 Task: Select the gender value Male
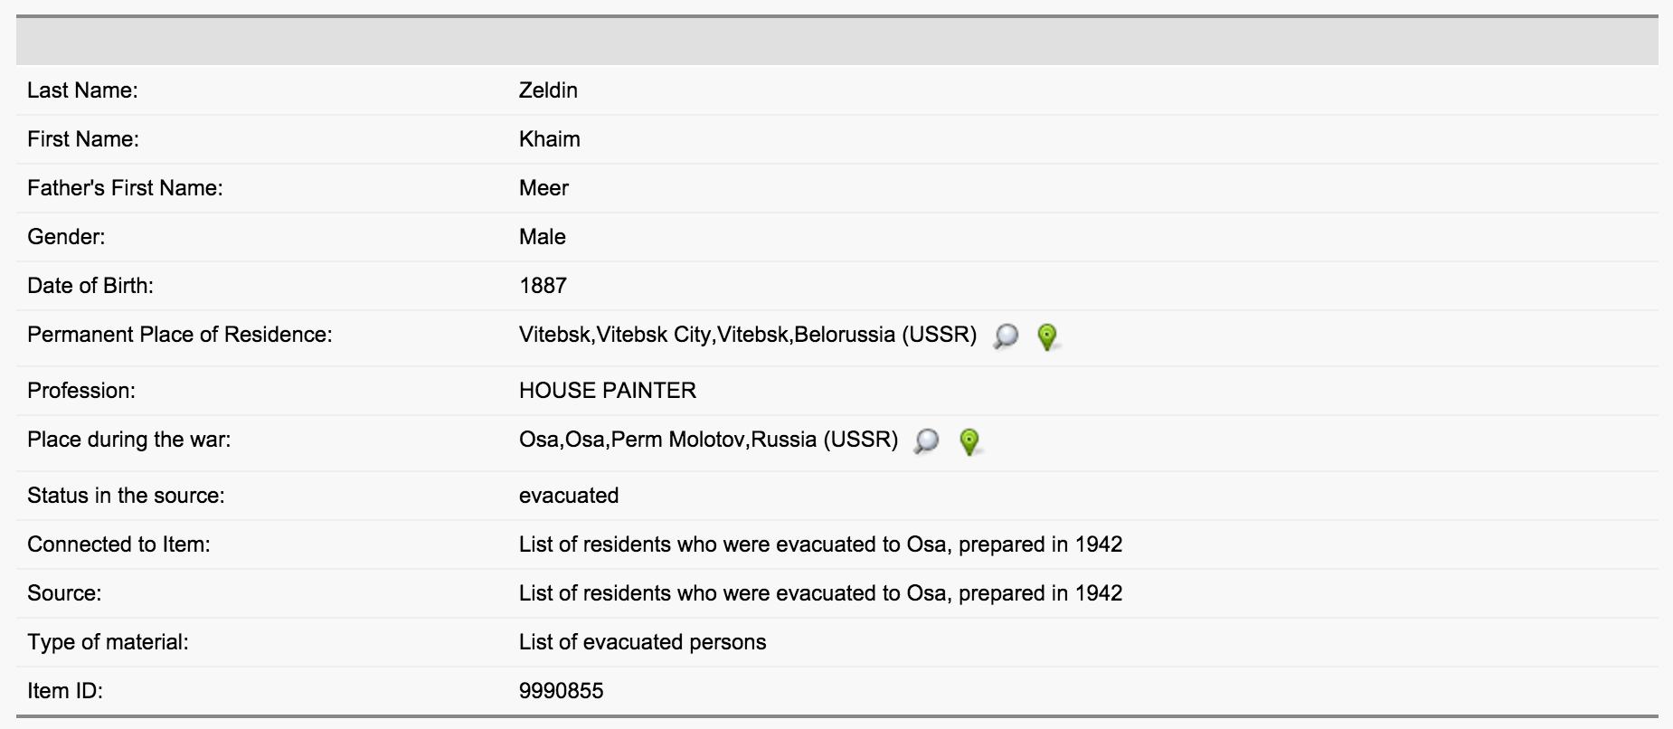(543, 237)
